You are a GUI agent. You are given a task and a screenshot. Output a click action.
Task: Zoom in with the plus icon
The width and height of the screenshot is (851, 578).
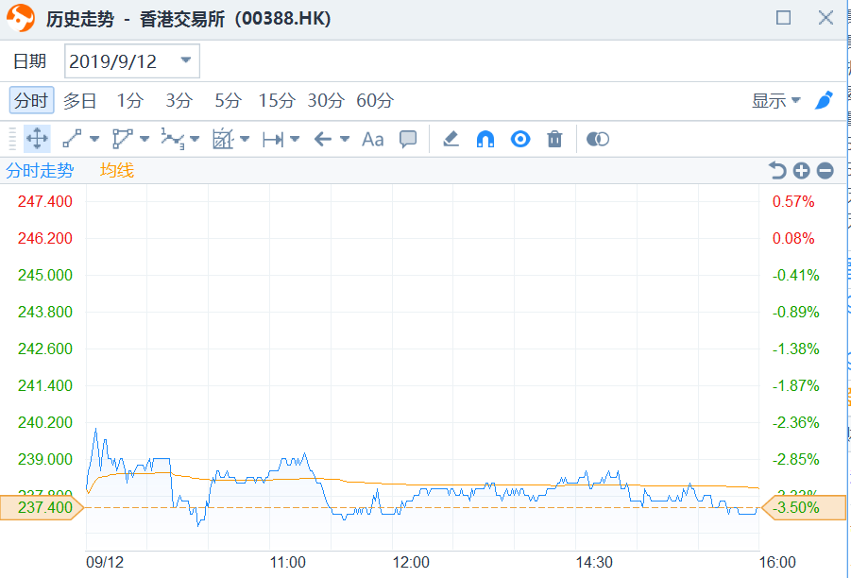point(801,170)
